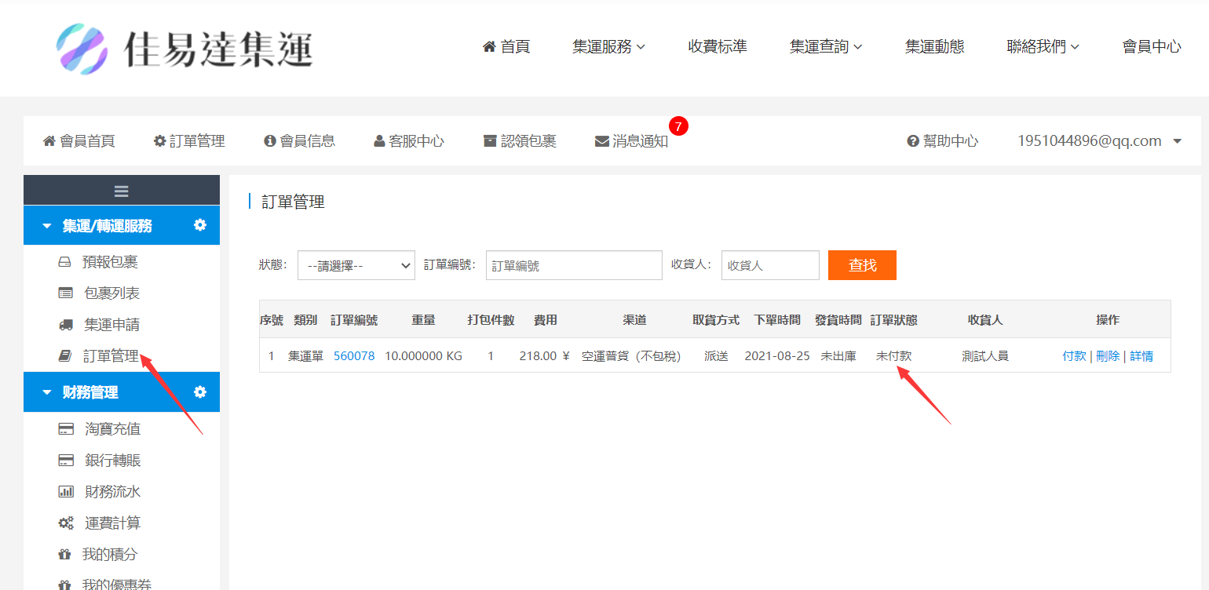Click the 未付款 status cell

tap(893, 356)
